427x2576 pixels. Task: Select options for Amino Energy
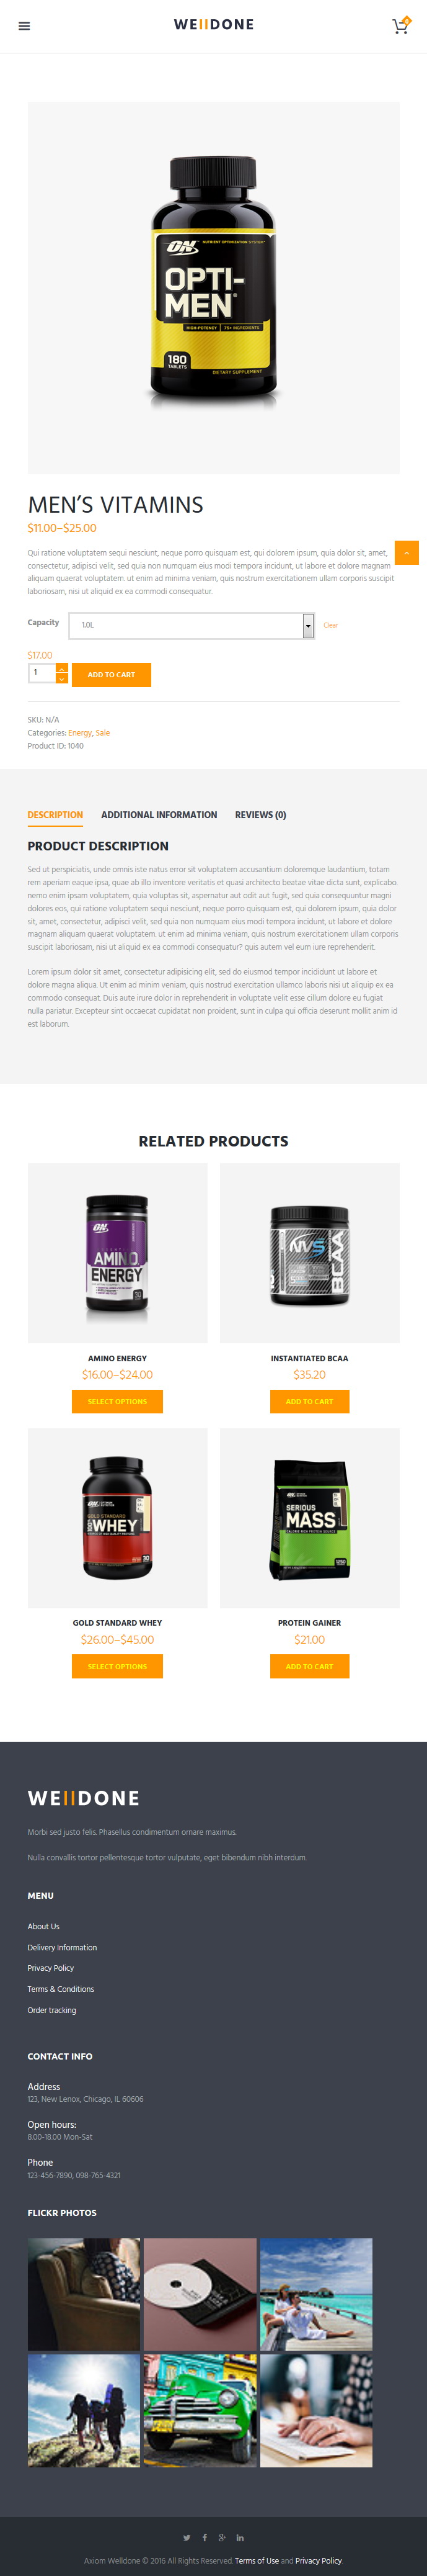(117, 1402)
